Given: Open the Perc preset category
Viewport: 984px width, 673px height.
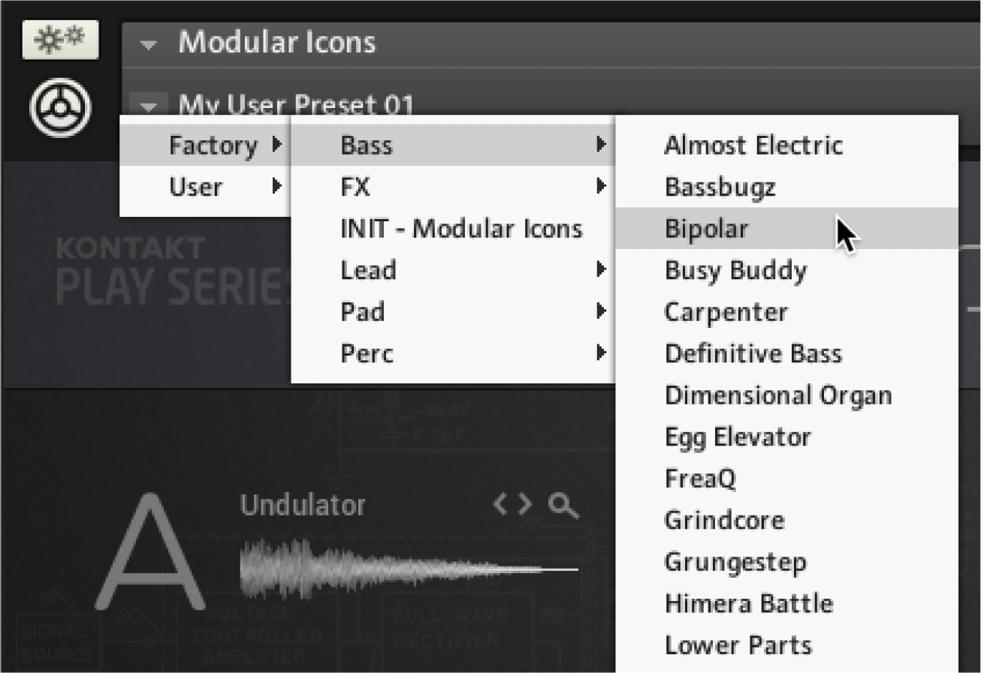Looking at the screenshot, I should point(367,353).
